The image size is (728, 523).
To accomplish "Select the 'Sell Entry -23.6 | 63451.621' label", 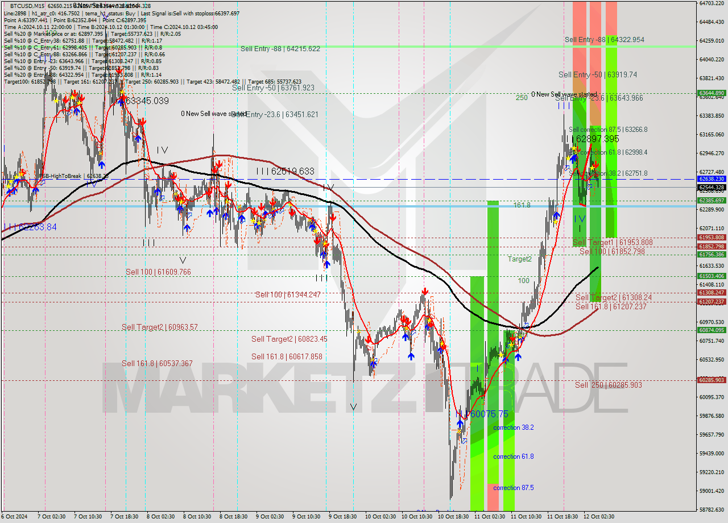I will point(275,114).
